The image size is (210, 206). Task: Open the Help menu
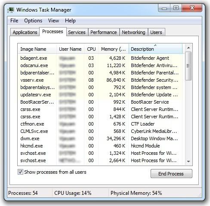click(70, 21)
